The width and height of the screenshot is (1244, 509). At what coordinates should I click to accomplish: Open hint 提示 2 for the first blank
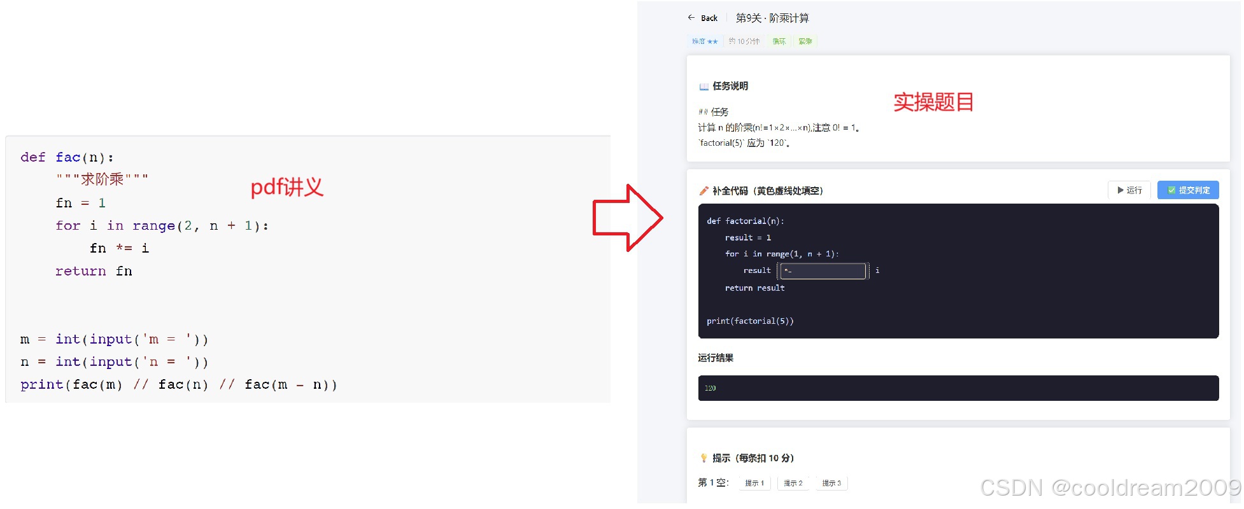point(793,483)
